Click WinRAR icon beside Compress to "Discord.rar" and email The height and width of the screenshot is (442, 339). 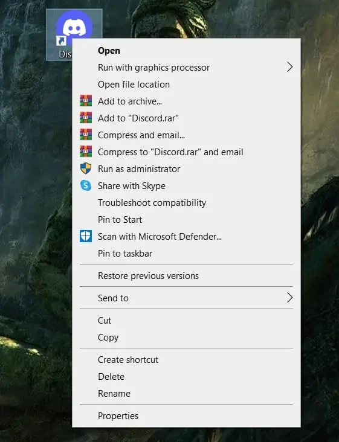(86, 152)
